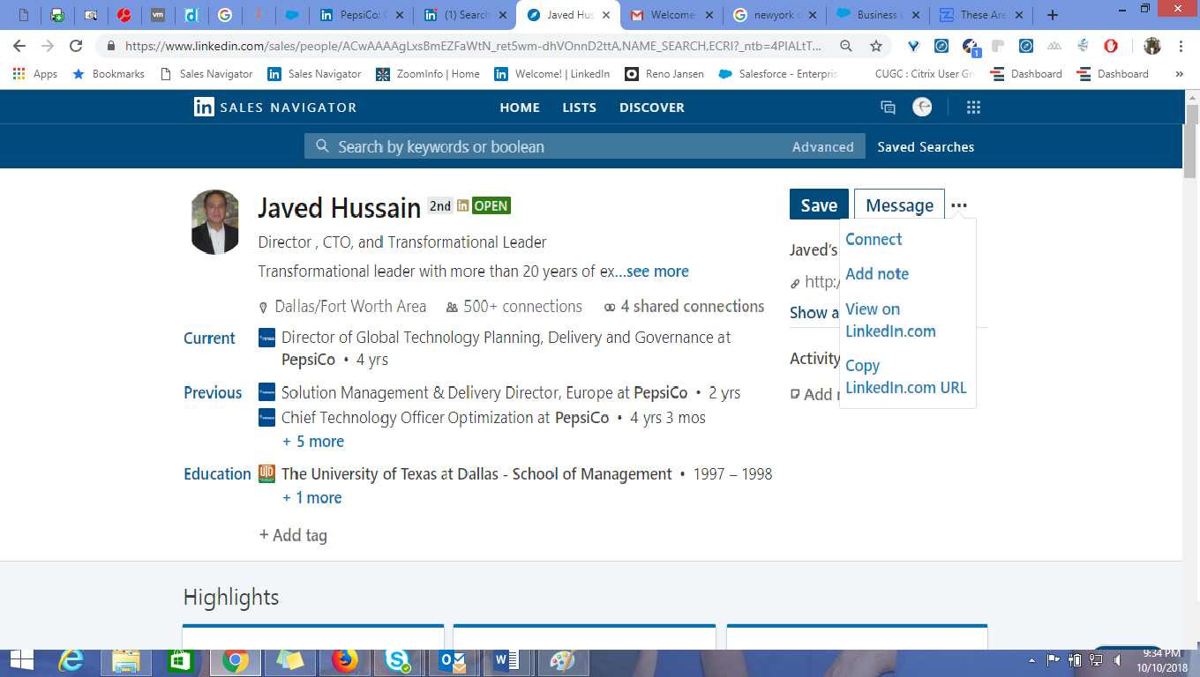Reload the page with refresh icon
This screenshot has height=677, width=1200.
point(76,47)
